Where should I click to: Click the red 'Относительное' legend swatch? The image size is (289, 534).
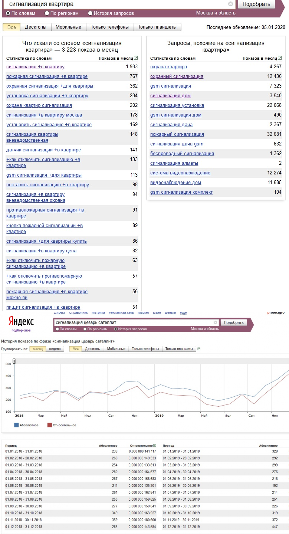[49, 425]
